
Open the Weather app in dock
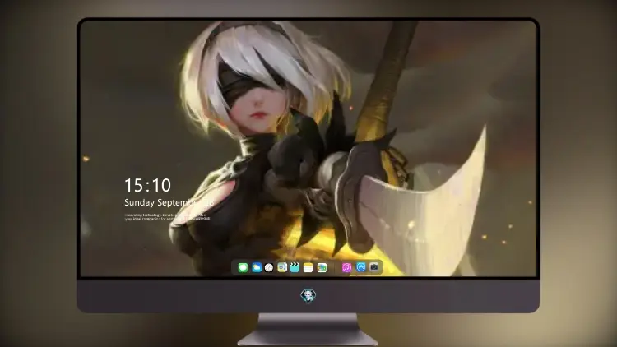coord(257,267)
